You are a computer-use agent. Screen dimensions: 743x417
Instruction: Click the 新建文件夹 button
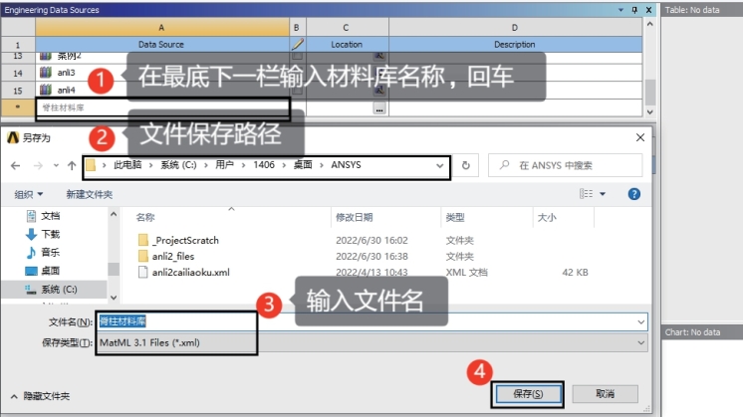click(x=89, y=194)
